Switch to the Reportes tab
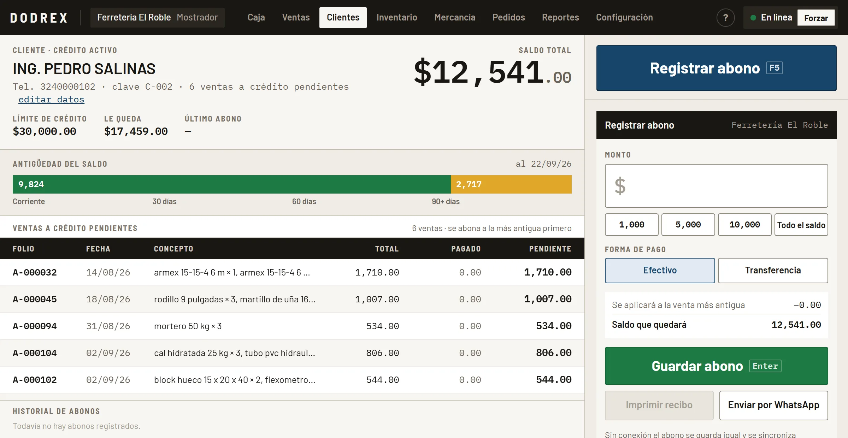Viewport: 848px width, 438px height. coord(560,18)
